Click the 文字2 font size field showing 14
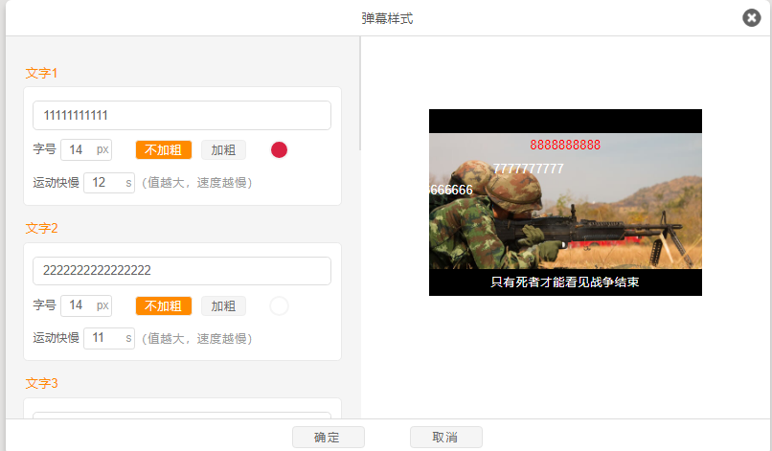The width and height of the screenshot is (772, 451). click(86, 305)
